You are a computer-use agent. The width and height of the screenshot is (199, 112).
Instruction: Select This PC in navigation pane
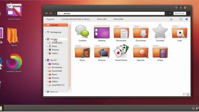53,60
